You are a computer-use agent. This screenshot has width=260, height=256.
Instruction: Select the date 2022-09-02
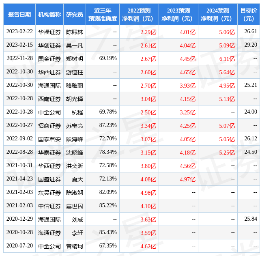19,139
